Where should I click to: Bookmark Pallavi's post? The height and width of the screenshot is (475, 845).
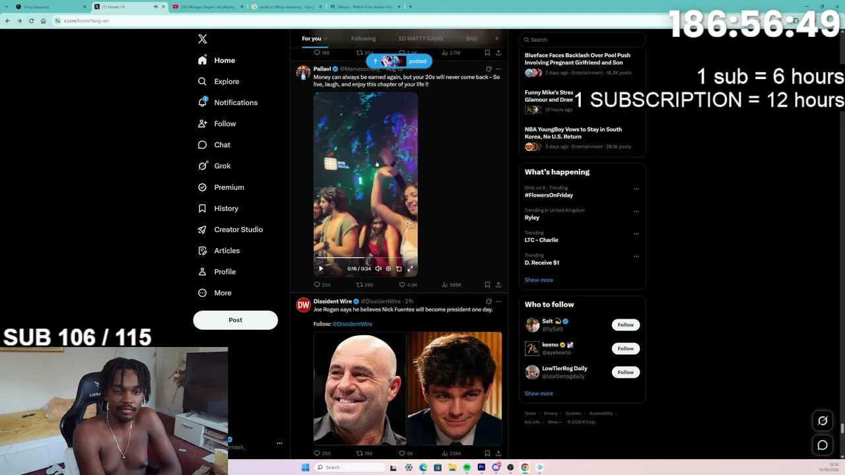point(487,285)
